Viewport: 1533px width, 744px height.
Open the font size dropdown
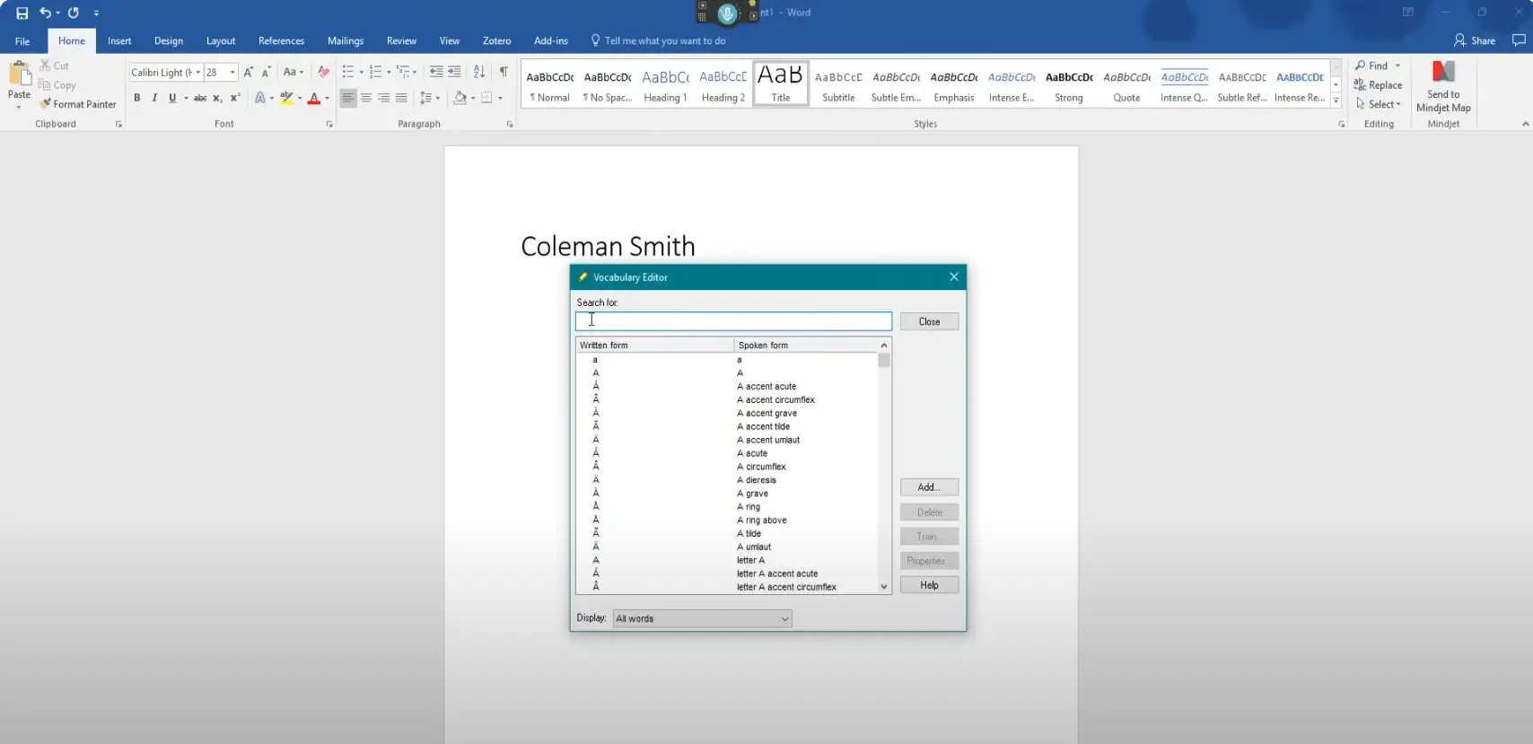(x=232, y=72)
